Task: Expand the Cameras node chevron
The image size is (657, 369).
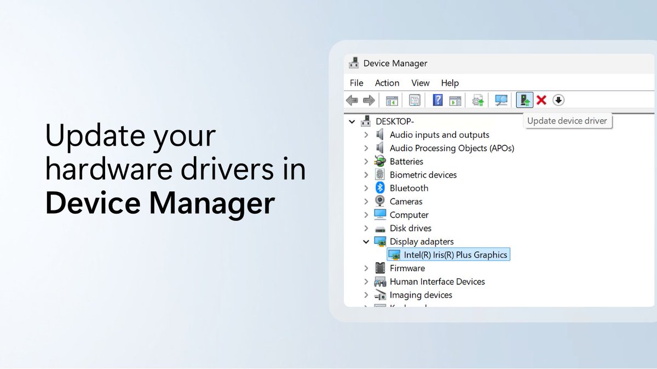Action: click(x=366, y=201)
